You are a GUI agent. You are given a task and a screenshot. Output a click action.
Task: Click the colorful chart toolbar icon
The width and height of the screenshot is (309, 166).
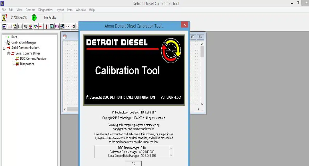[31, 26]
